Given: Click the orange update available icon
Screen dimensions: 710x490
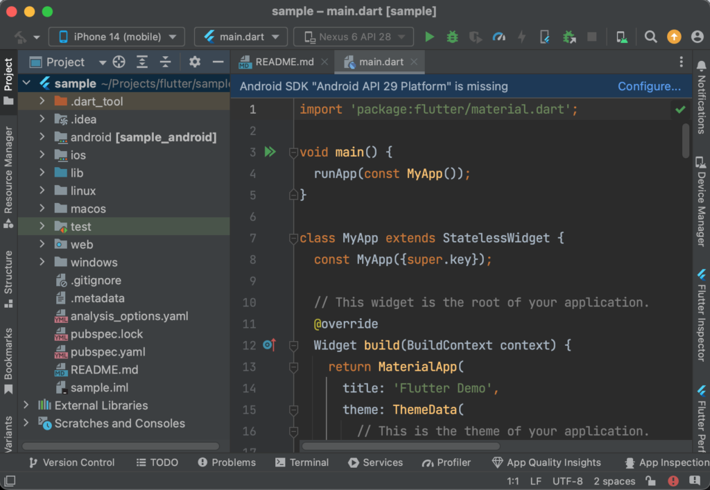Looking at the screenshot, I should tap(674, 37).
